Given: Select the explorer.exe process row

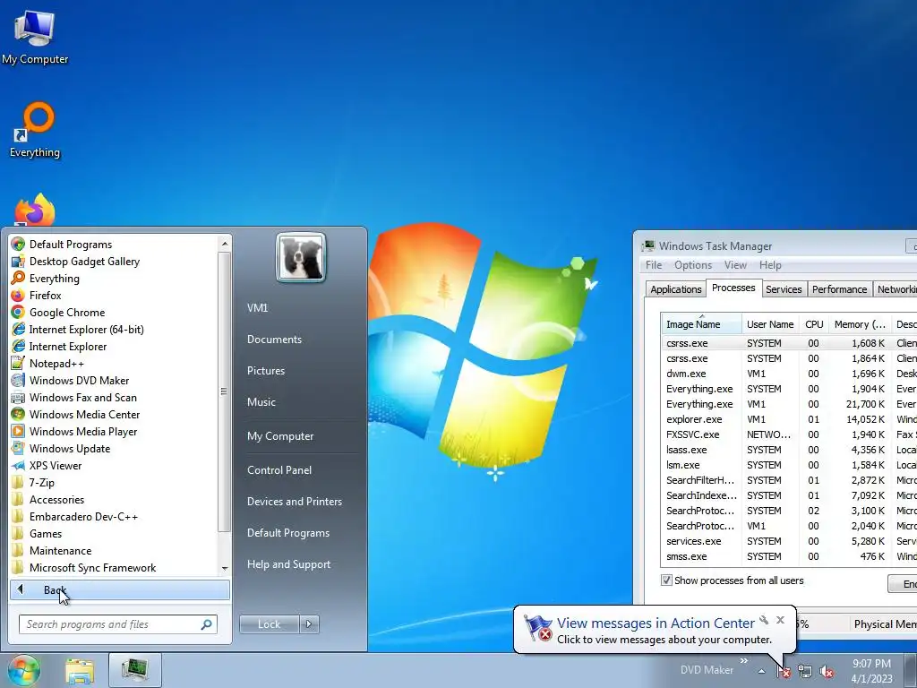Looking at the screenshot, I should pos(789,419).
